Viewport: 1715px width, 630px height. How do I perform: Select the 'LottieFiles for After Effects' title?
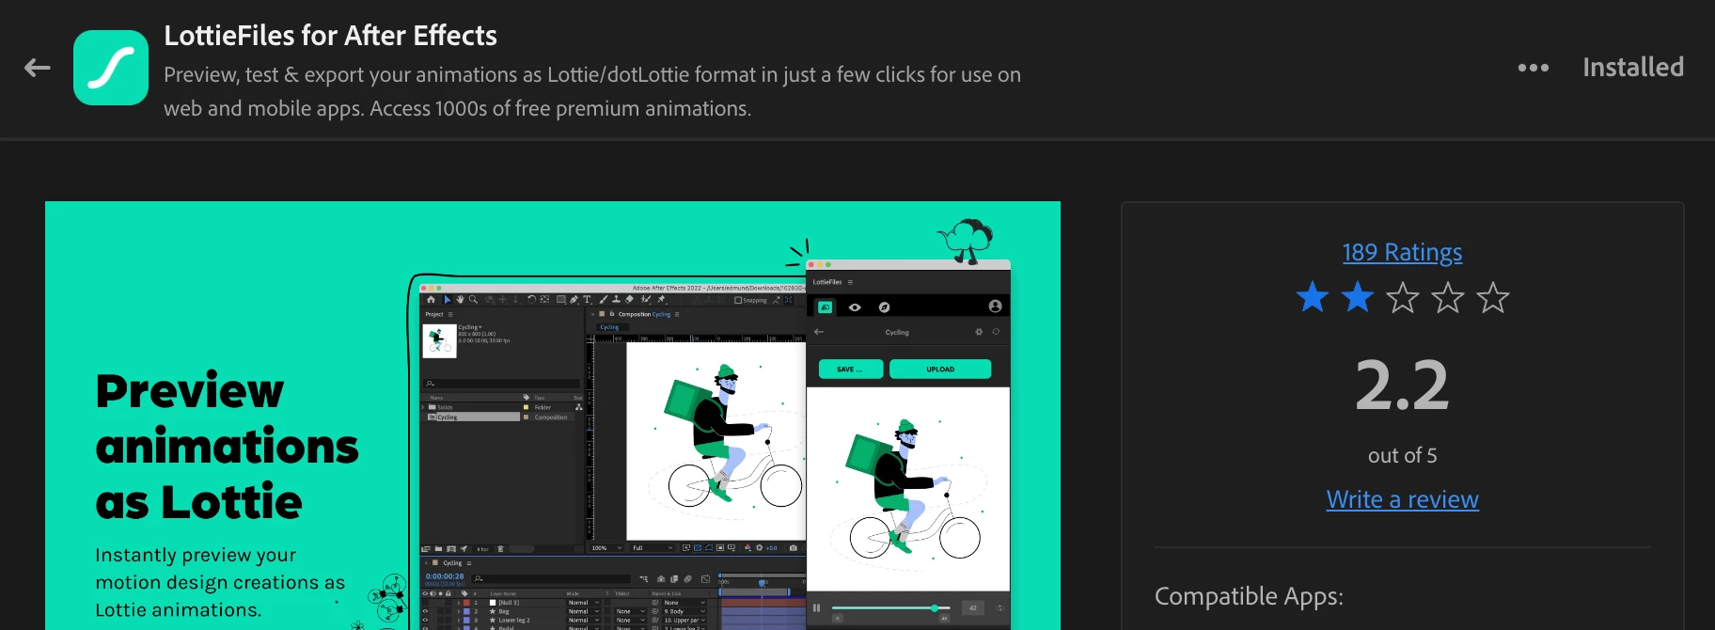pos(330,36)
